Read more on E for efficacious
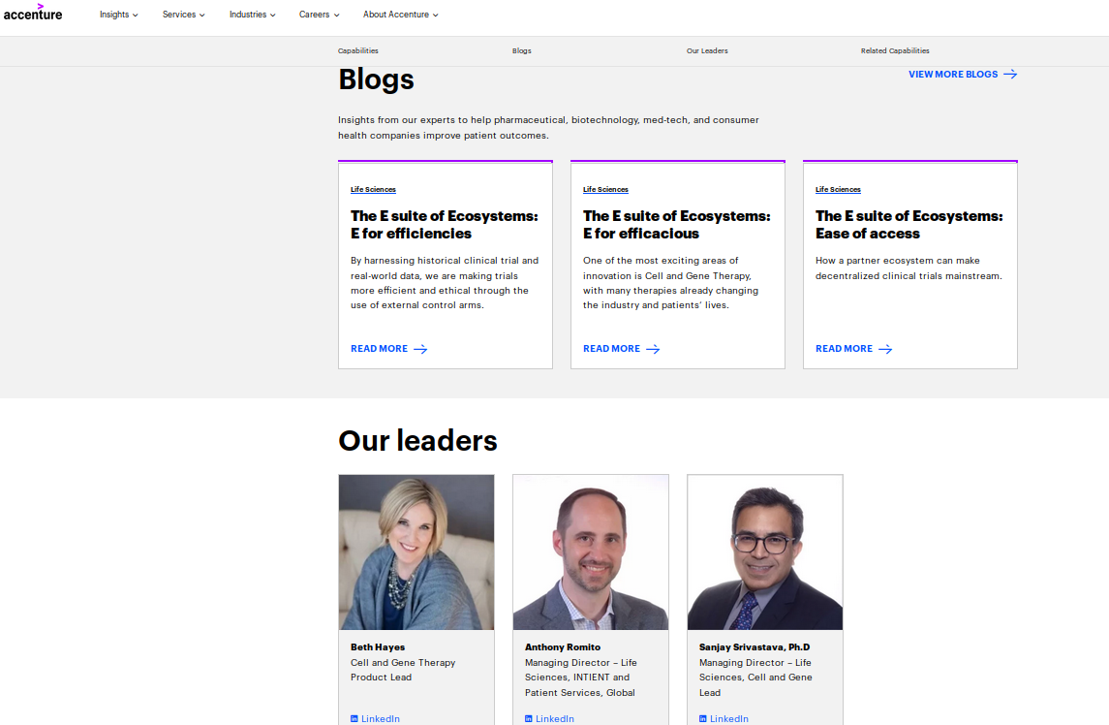1109x725 pixels. click(x=622, y=349)
